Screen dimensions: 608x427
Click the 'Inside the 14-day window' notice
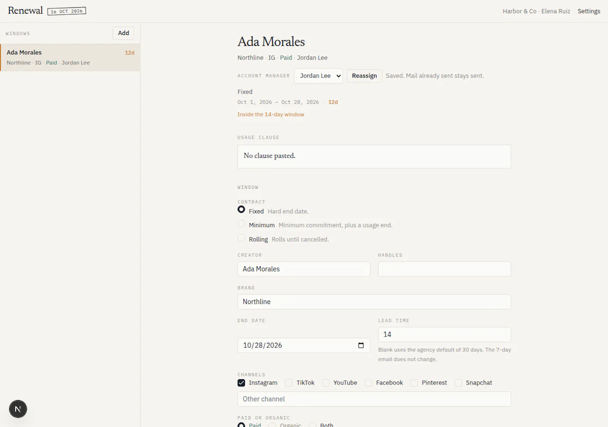pyautogui.click(x=271, y=114)
